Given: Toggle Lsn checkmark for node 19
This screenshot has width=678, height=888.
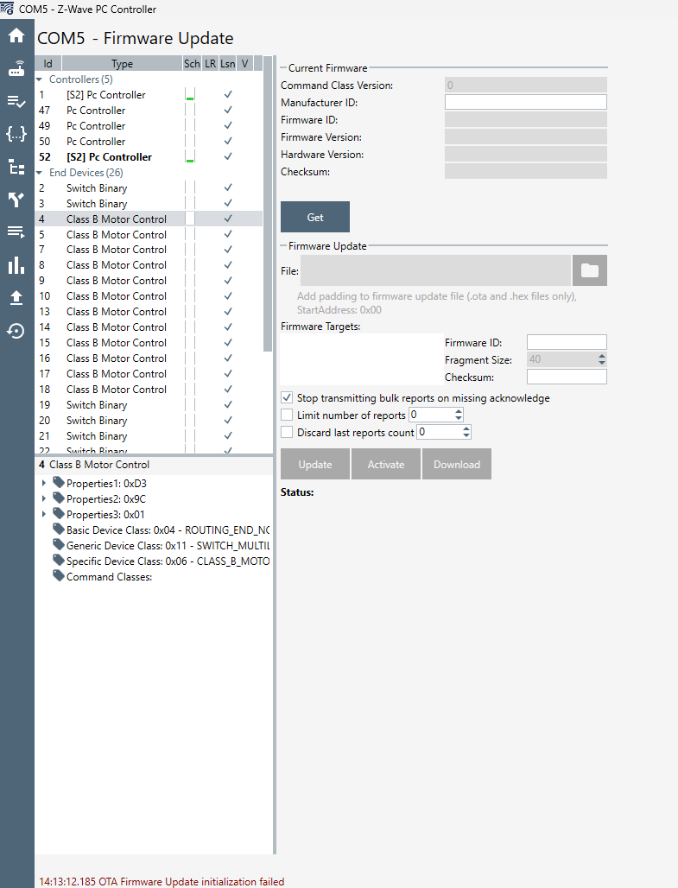Looking at the screenshot, I should click(228, 404).
